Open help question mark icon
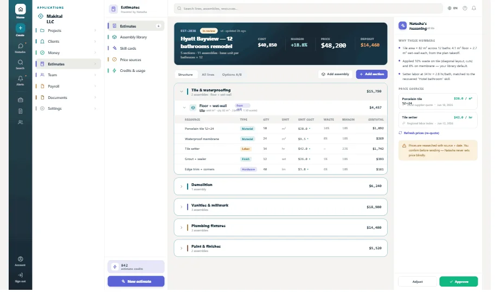501x292 pixels. 465,8
